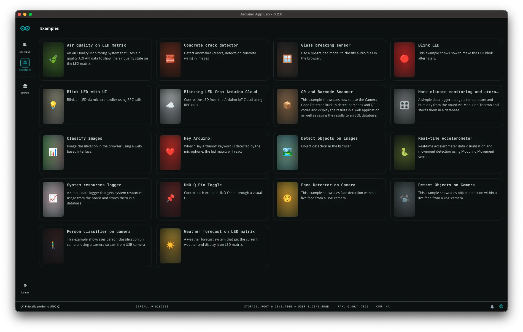The width and height of the screenshot is (523, 332).
Task: Open the Weather forecast on LED matrix title
Action: click(219, 231)
